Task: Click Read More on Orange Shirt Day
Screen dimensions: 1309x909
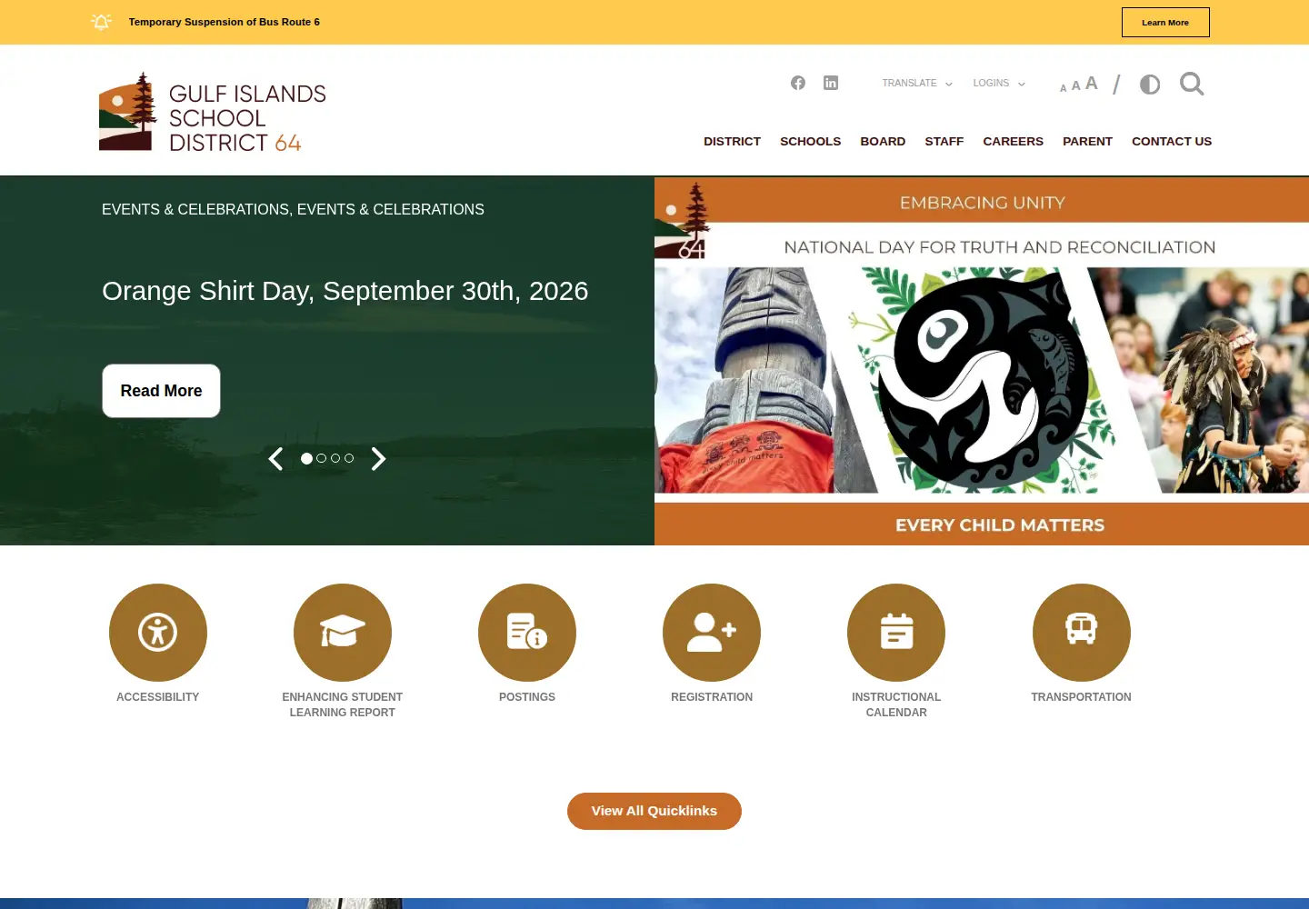Action: (x=162, y=391)
